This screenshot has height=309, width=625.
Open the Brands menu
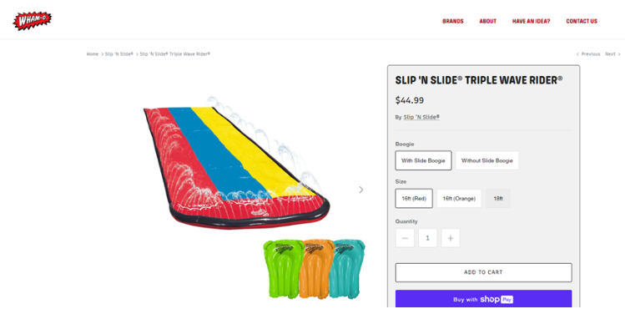pyautogui.click(x=453, y=21)
